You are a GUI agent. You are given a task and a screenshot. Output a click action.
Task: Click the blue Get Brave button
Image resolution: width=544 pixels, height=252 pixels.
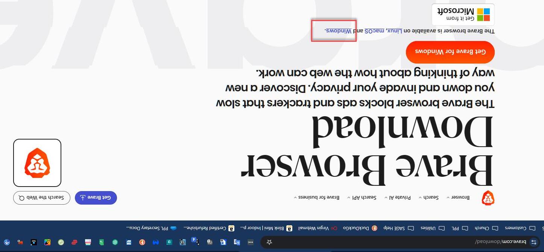coord(96,198)
